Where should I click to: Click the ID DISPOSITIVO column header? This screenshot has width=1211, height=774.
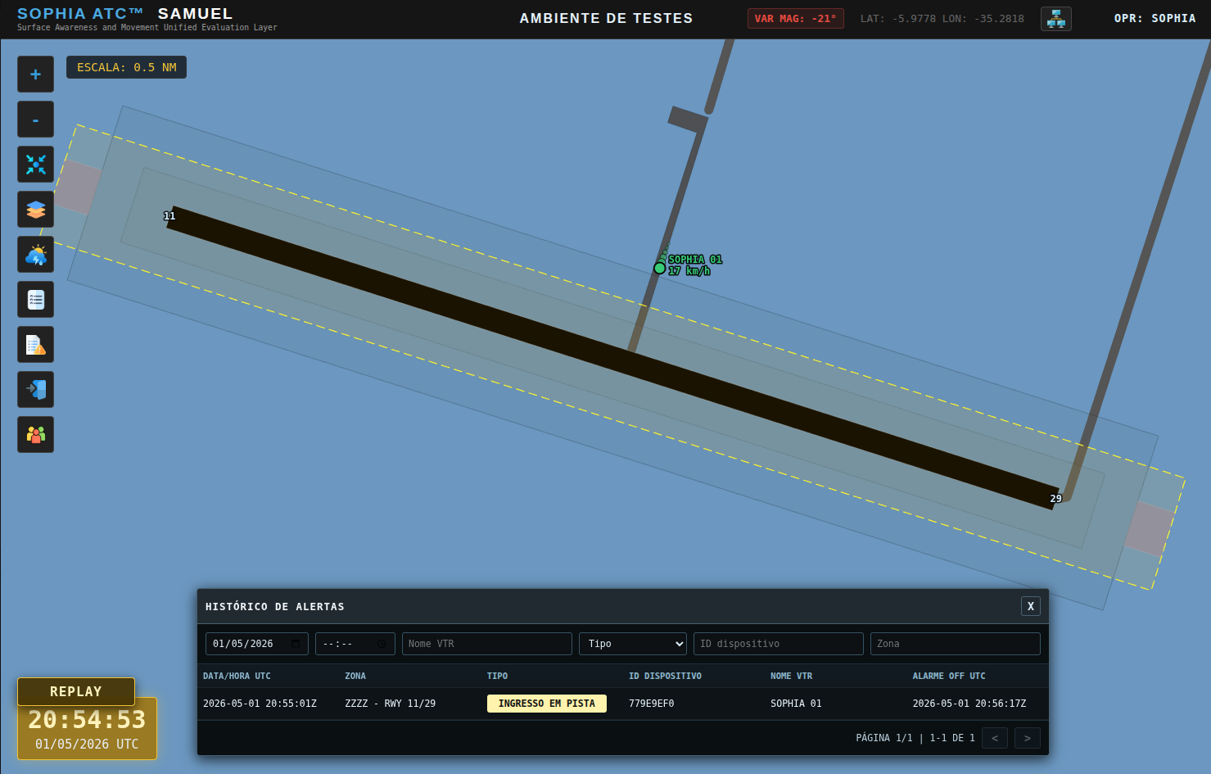point(665,677)
